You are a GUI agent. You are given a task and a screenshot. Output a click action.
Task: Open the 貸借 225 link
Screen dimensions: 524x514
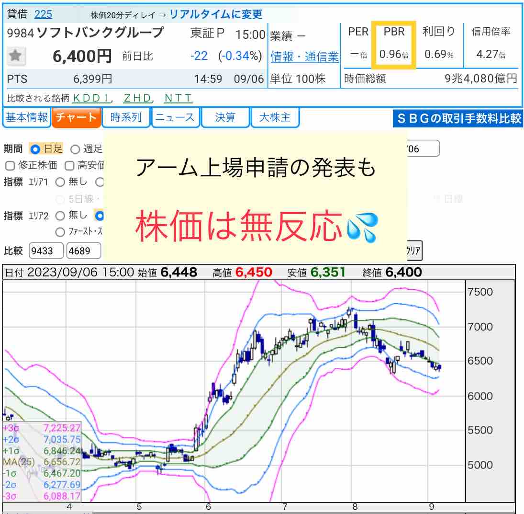[x=43, y=14]
